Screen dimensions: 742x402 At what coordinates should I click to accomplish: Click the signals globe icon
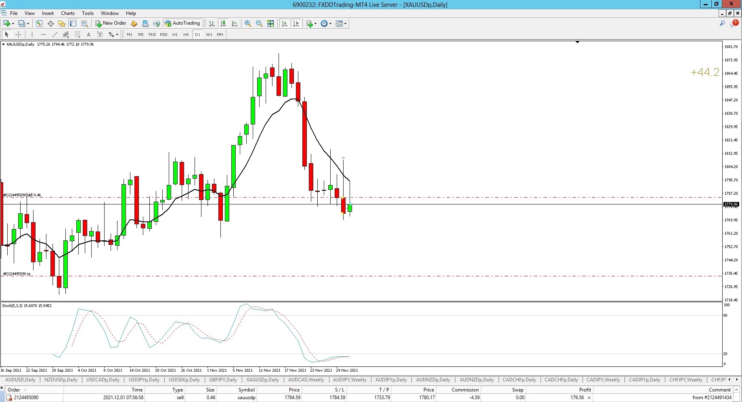point(157,23)
